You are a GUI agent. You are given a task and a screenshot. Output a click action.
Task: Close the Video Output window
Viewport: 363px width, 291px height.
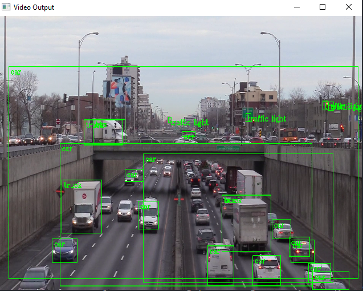click(349, 7)
